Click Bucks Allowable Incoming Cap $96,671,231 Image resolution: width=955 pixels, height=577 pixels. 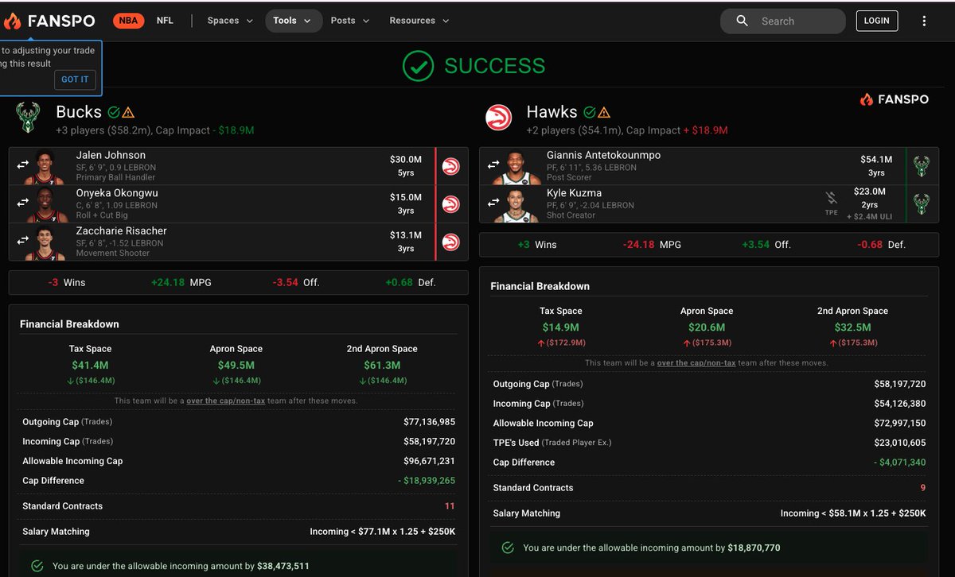(x=429, y=461)
